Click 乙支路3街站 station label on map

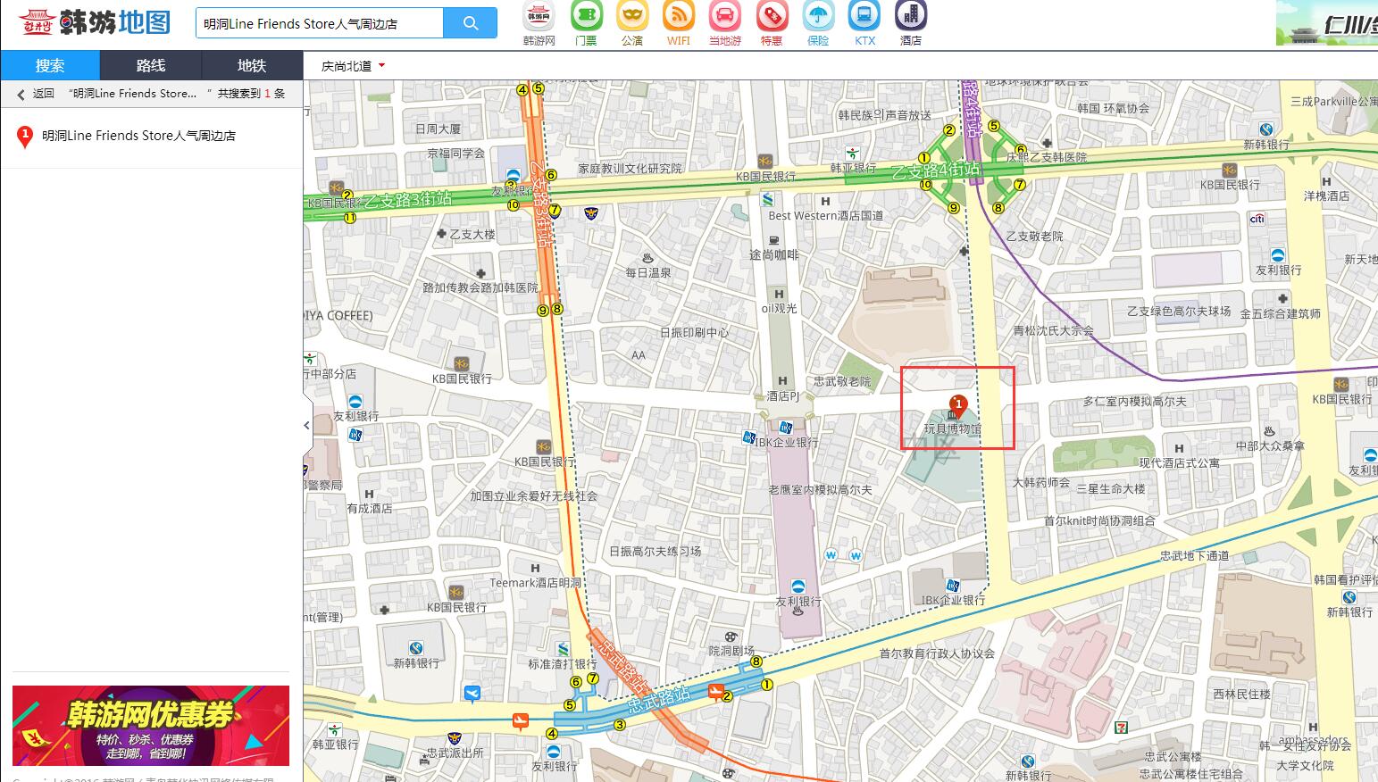click(407, 199)
